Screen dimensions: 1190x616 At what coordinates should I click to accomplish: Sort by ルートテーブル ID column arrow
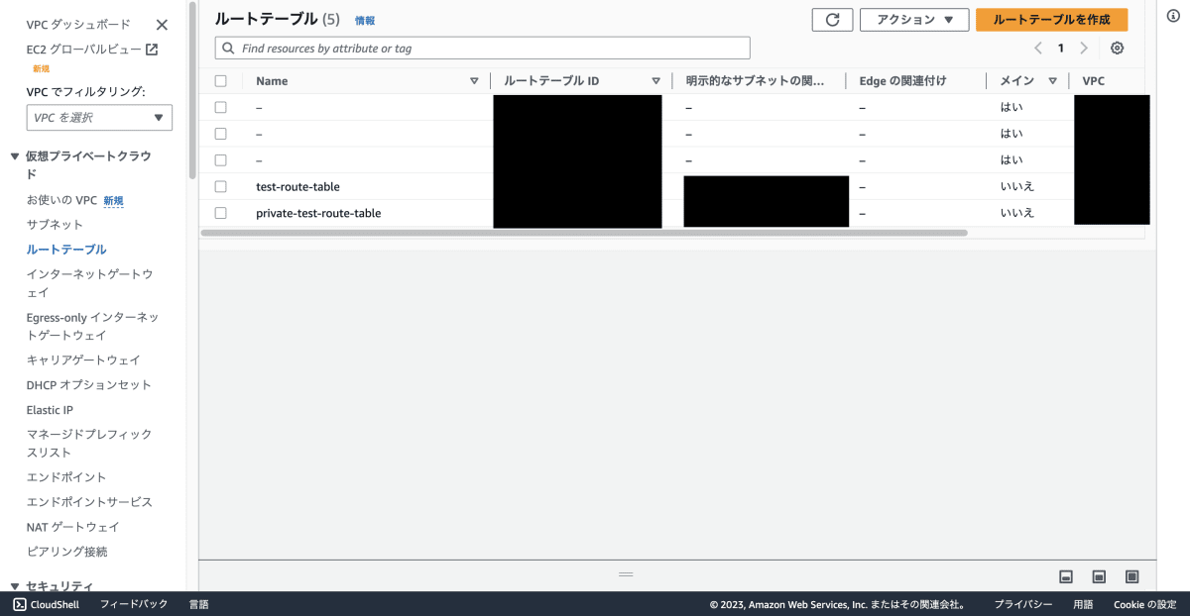pyautogui.click(x=655, y=81)
